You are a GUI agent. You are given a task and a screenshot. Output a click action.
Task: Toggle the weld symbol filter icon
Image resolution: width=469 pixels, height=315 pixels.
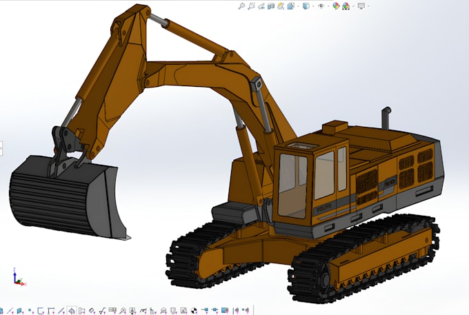[143, 311]
